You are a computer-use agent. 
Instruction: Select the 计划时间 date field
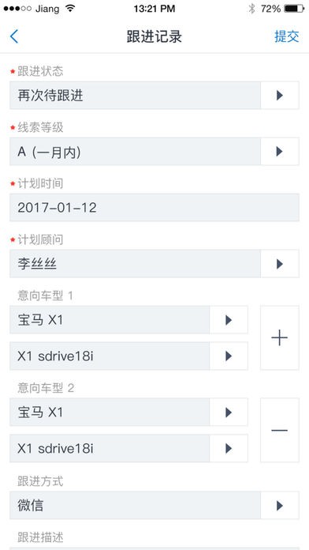[x=154, y=208]
